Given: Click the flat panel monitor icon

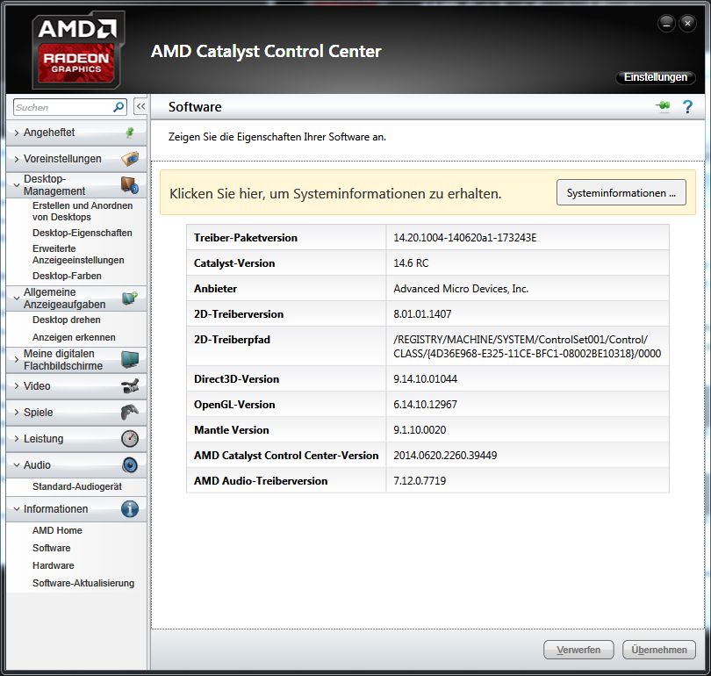Looking at the screenshot, I should (x=130, y=360).
